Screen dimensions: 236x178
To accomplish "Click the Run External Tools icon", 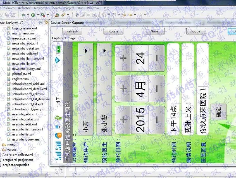I will click(43, 15).
